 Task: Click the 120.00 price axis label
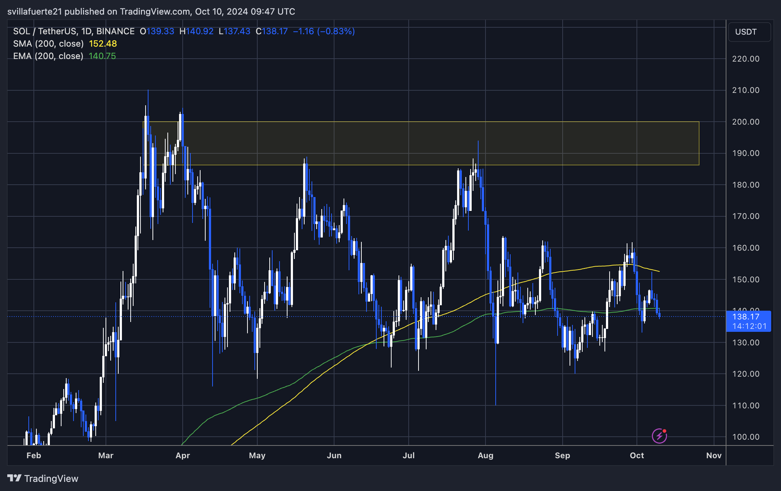pos(746,374)
